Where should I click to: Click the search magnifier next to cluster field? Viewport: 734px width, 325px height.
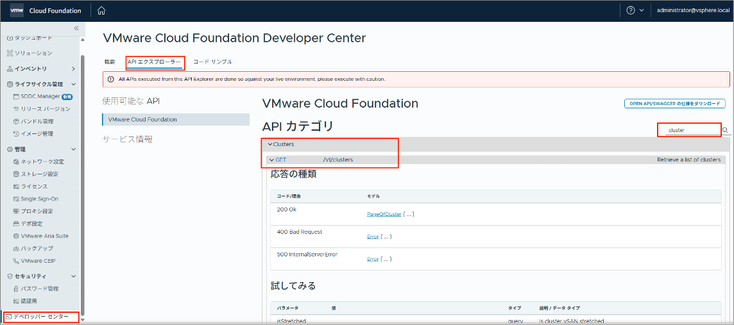tap(726, 130)
